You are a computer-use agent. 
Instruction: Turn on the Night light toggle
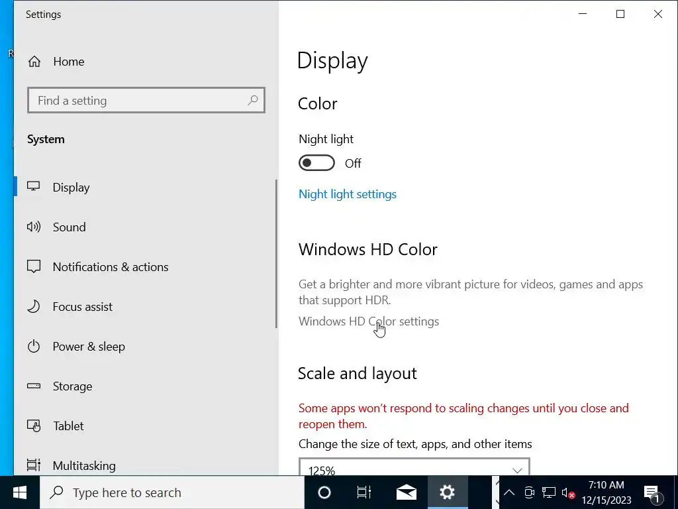[316, 163]
